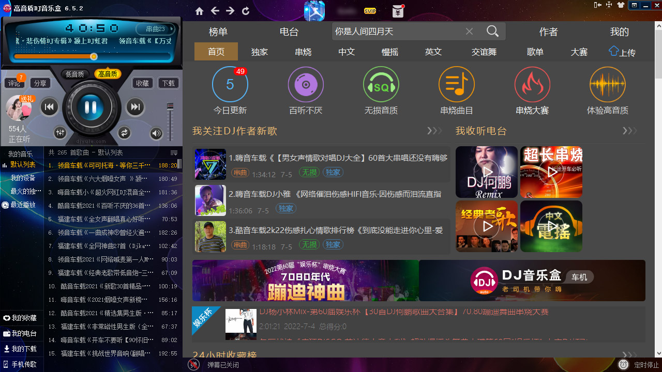
Task: Open the 串曲23 playlist dropdown
Action: point(156,30)
